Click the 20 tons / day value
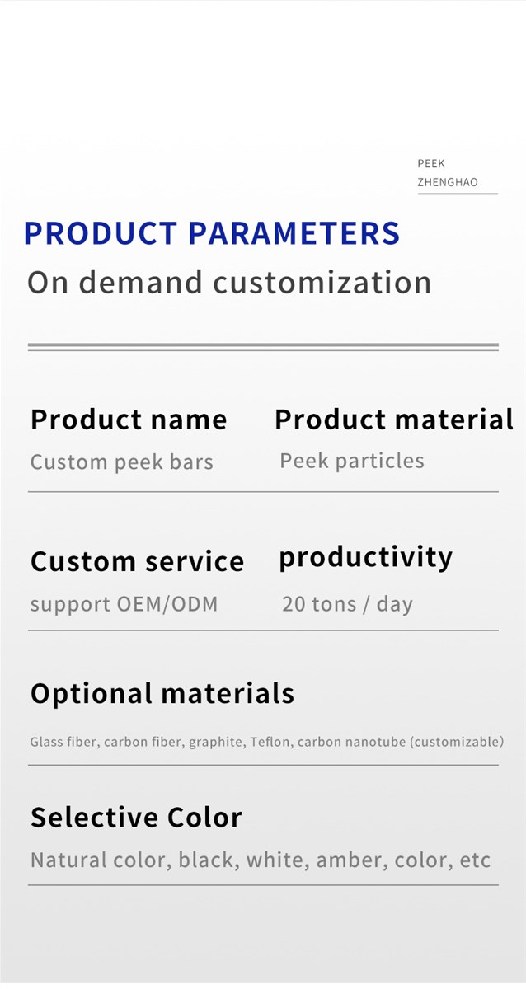The height and width of the screenshot is (989, 526). [347, 604]
